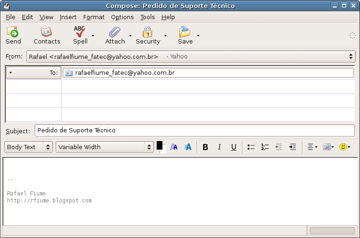Screen dimensions: 360x238
Task: Toggle italic formatting
Action: click(220, 147)
